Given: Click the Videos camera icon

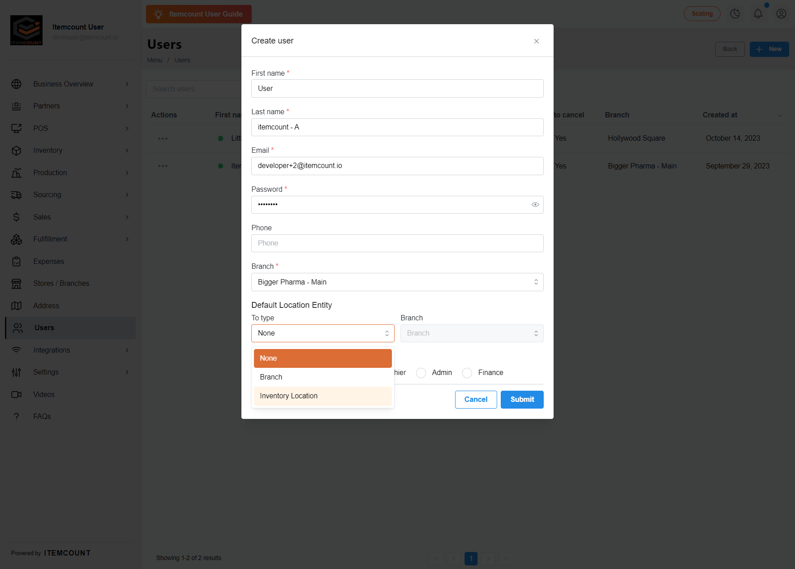Looking at the screenshot, I should click(x=17, y=395).
